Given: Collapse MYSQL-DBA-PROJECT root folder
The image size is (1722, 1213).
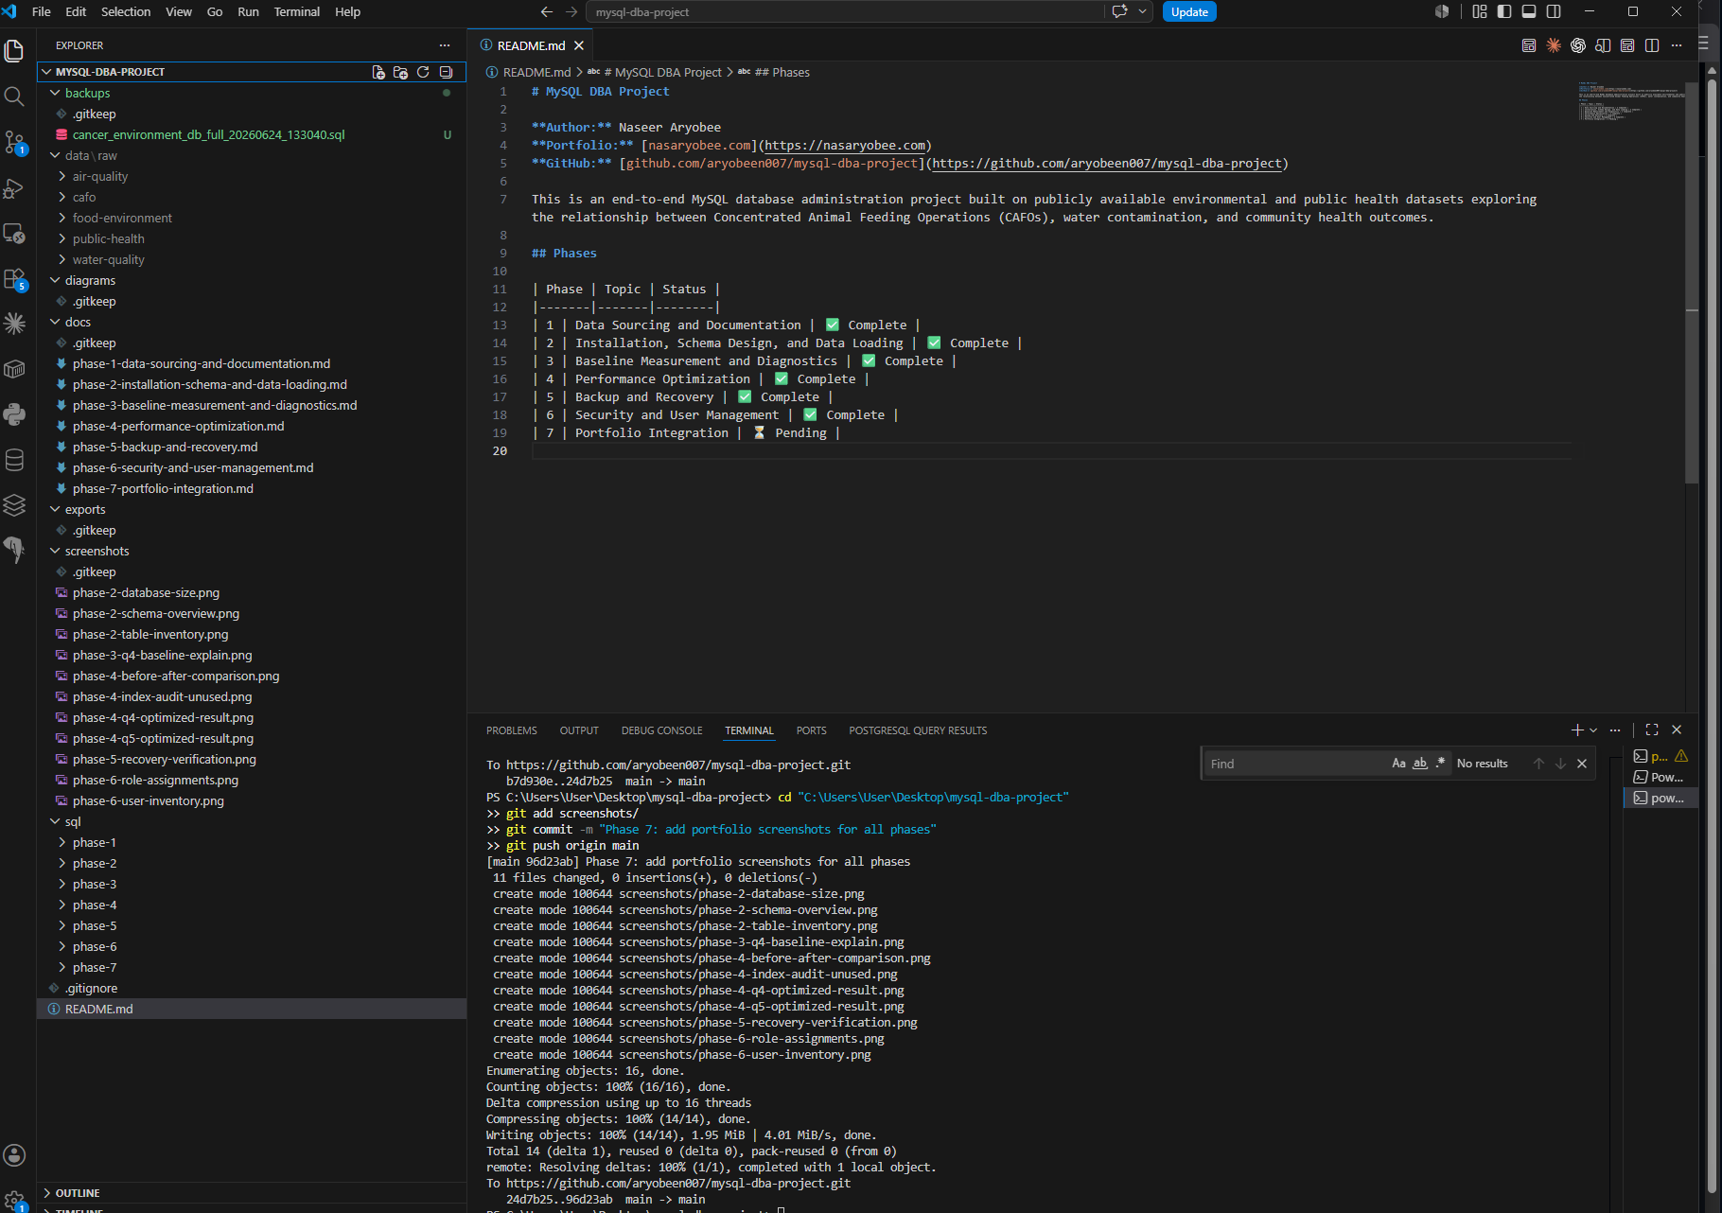Looking at the screenshot, I should [110, 72].
